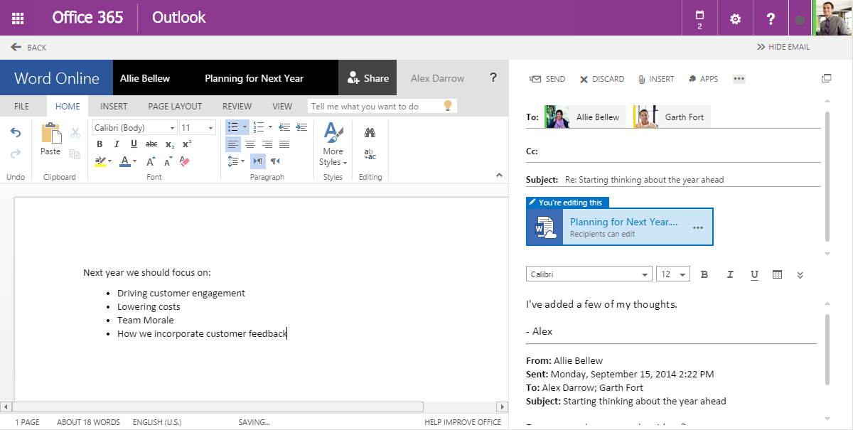Screen dimensions: 853x430
Task: Send the email reply
Action: [547, 79]
